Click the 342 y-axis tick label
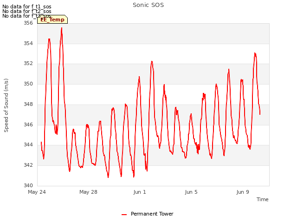Screen dimensions: 297x223 pyautogui.click(x=28, y=165)
